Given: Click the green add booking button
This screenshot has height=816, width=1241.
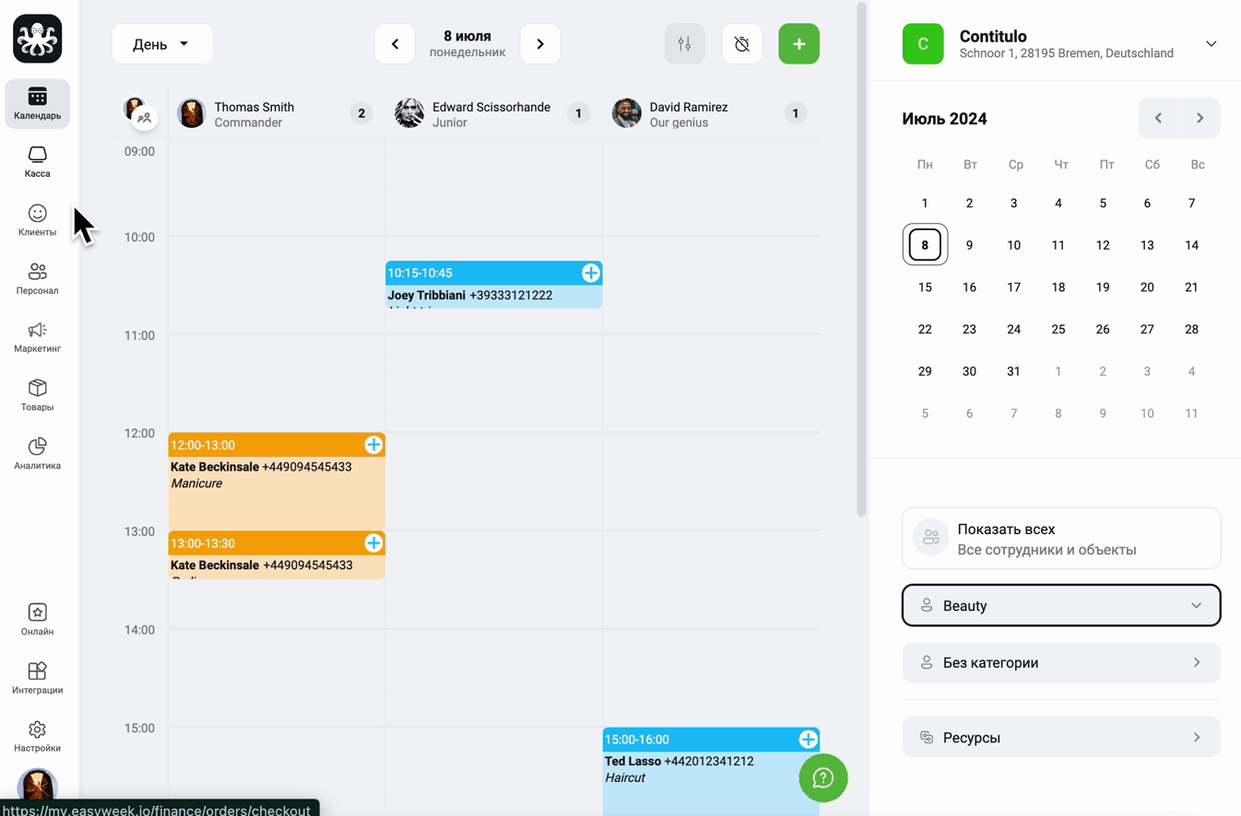Looking at the screenshot, I should coord(798,44).
